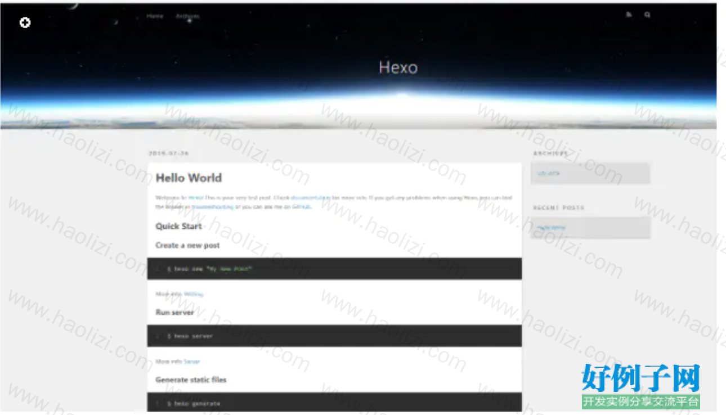
Task: Open the RSS feed icon in the header
Action: coord(629,15)
